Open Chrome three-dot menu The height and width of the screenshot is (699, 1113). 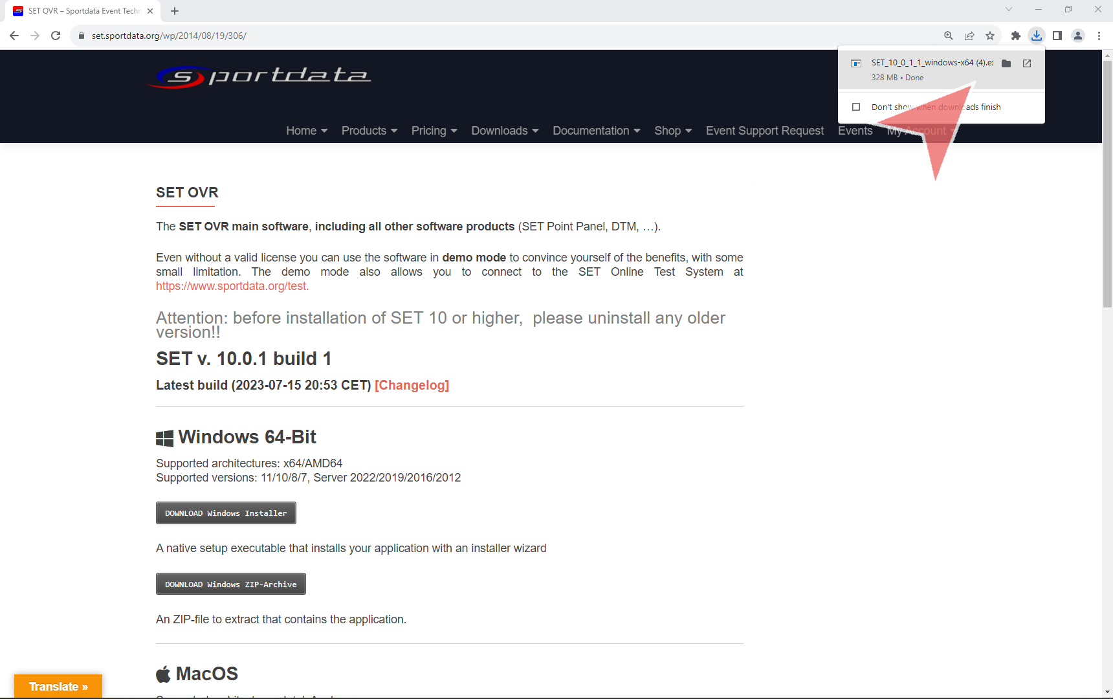point(1099,36)
